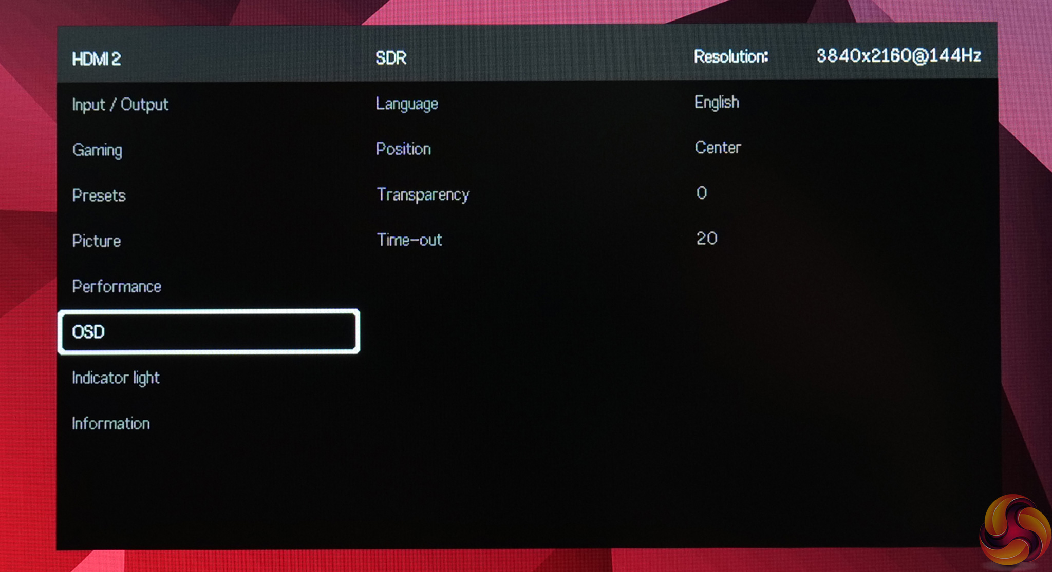Viewport: 1052px width, 572px height.
Task: Click the SDR mode indicator
Action: tap(390, 58)
